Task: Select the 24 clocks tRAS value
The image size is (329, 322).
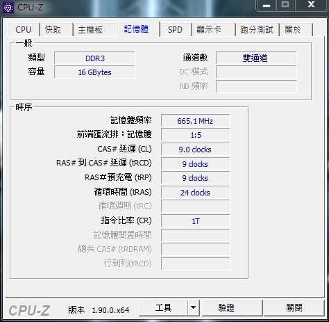Action: pos(196,193)
